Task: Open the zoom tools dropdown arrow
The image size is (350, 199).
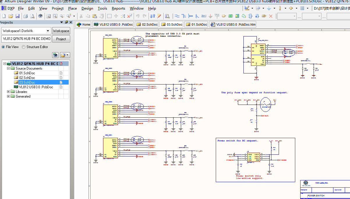Action: click(x=74, y=16)
